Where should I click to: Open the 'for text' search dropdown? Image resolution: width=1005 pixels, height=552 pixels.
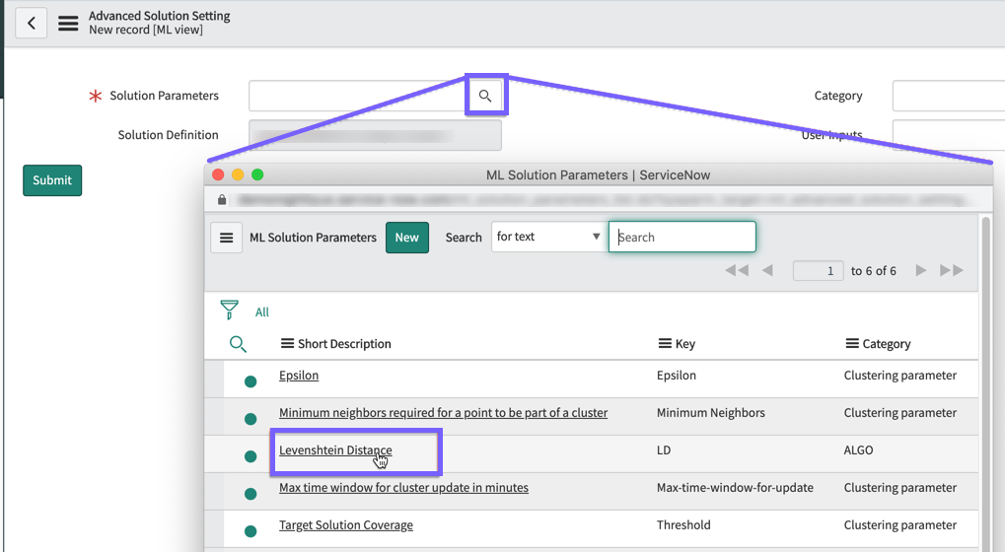tap(548, 237)
